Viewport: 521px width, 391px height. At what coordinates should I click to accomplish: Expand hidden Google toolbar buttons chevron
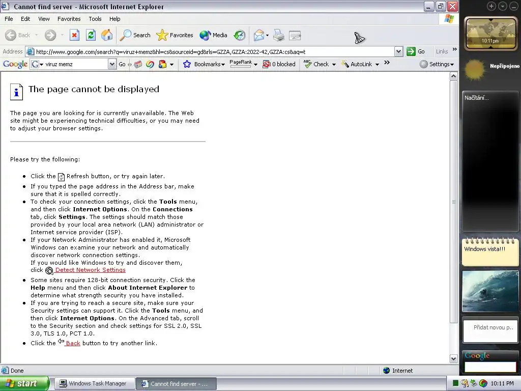(x=387, y=63)
